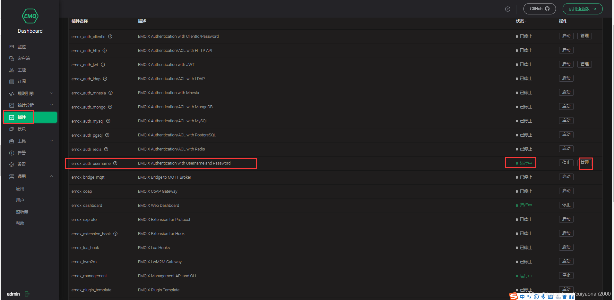Stop emqx_management plugin with 停止
The image size is (614, 300).
(566, 275)
